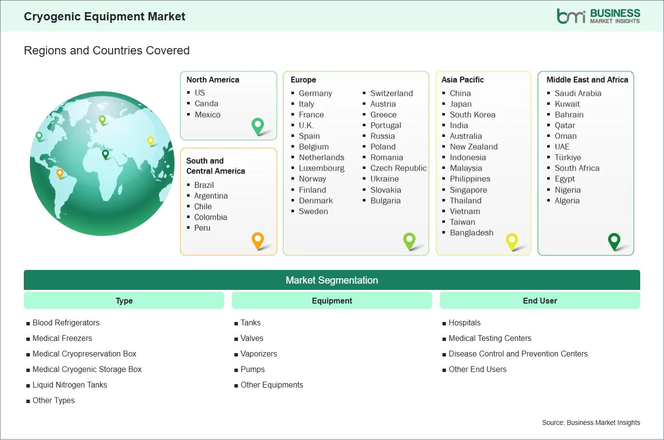Image resolution: width=664 pixels, height=440 pixels.
Task: Open the Business Market Insights logo
Action: pyautogui.click(x=598, y=16)
